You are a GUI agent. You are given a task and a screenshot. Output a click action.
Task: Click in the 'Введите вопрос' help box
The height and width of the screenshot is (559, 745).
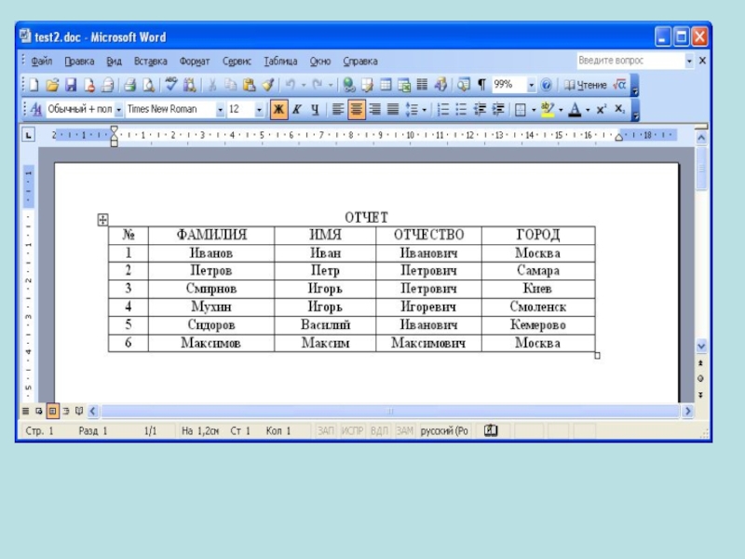(630, 61)
